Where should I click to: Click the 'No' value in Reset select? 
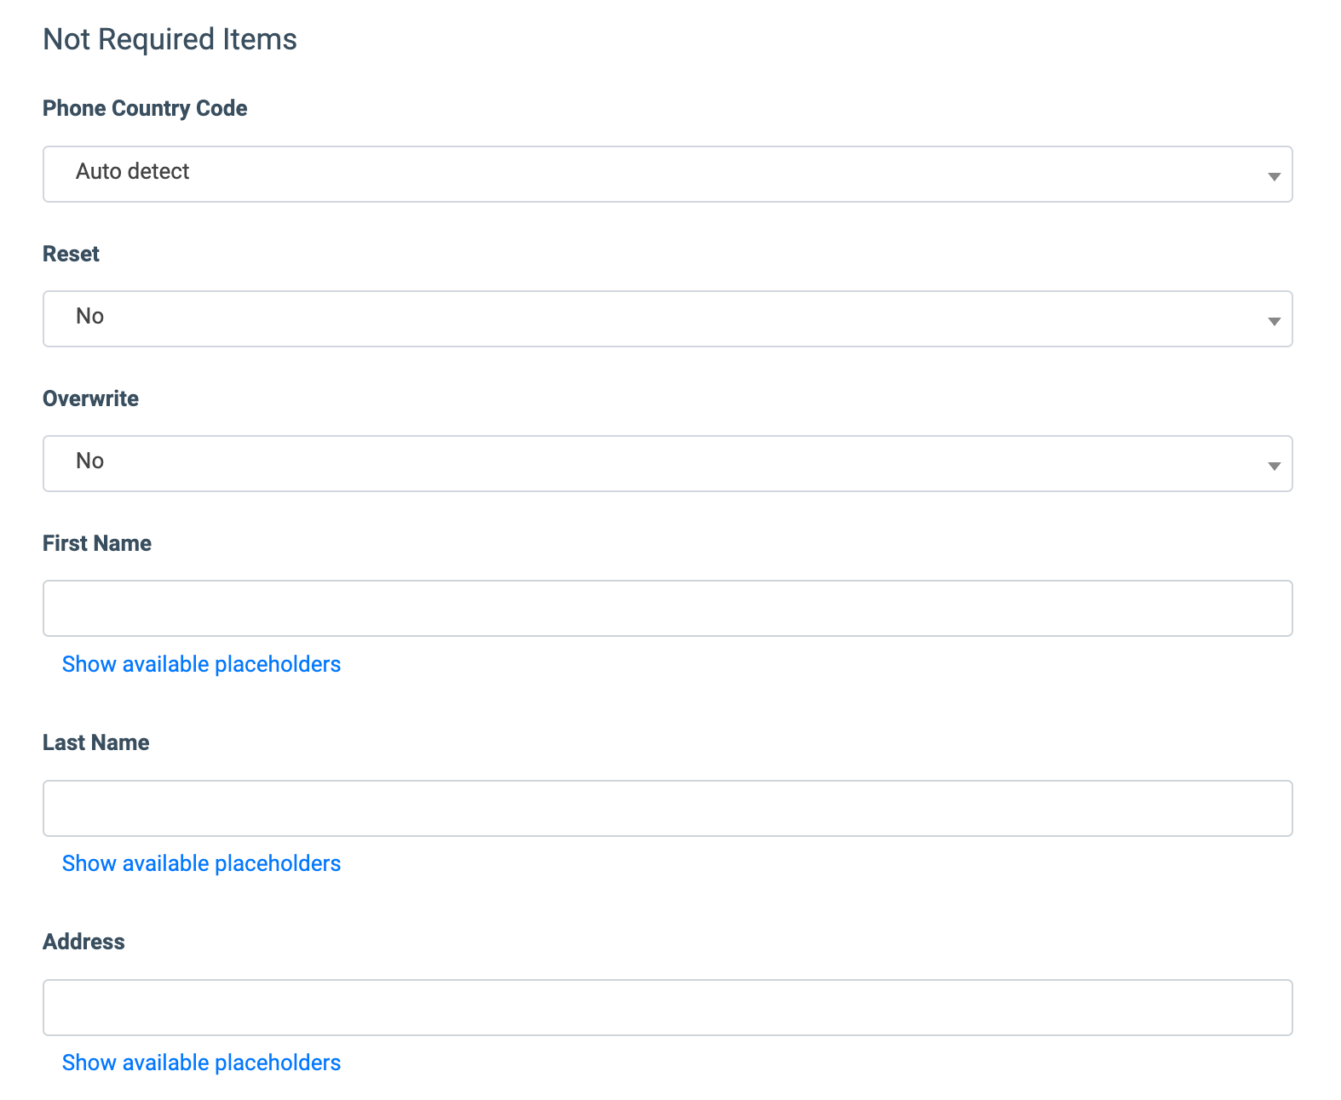(x=89, y=317)
